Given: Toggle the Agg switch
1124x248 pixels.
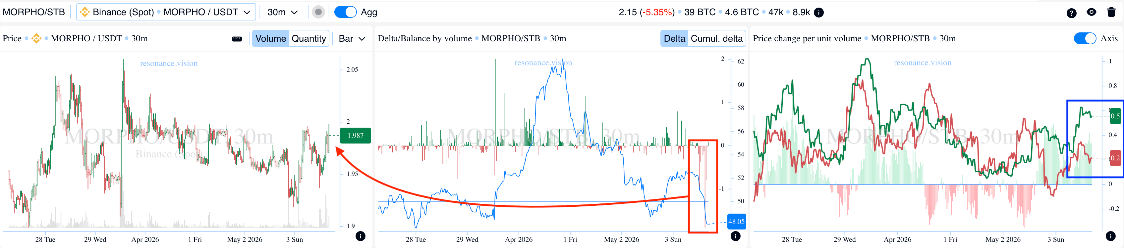Looking at the screenshot, I should click(345, 12).
